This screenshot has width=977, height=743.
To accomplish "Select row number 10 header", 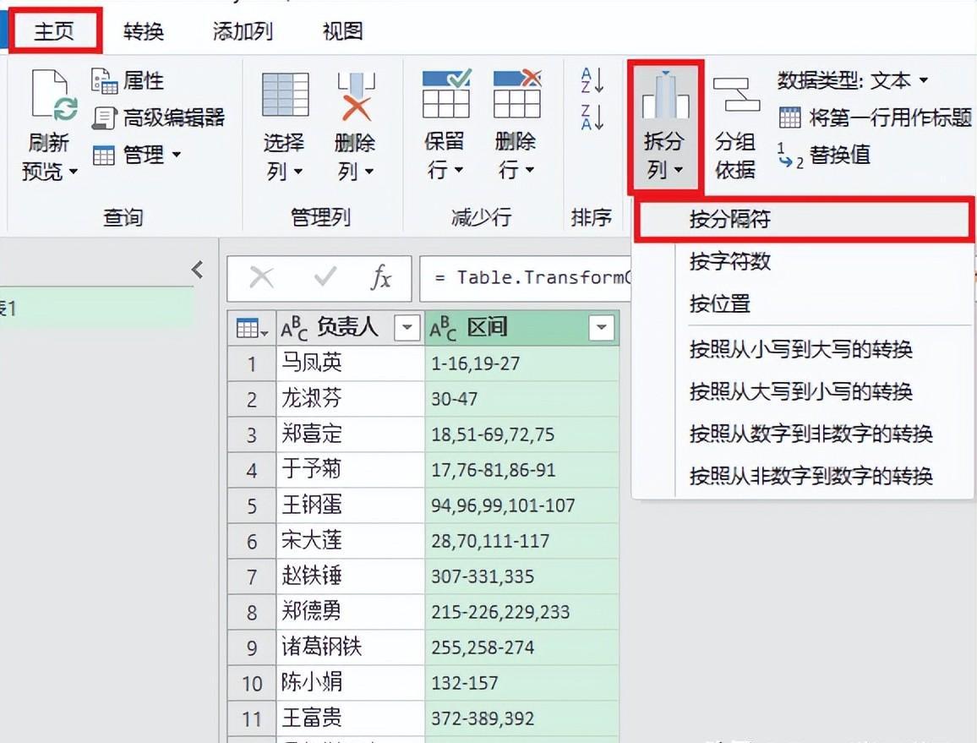I will 252,683.
